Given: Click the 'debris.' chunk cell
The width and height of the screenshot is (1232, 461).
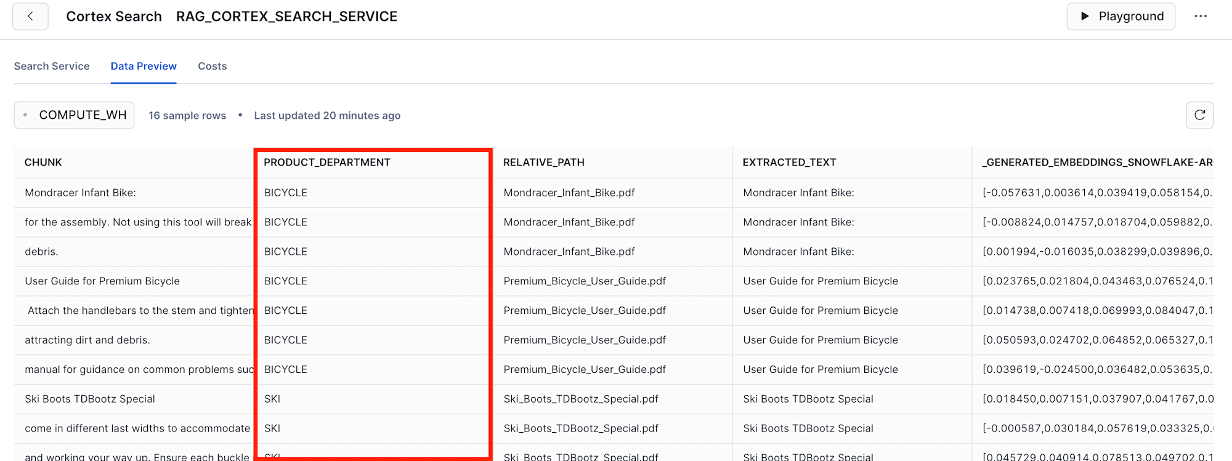Looking at the screenshot, I should coord(41,252).
